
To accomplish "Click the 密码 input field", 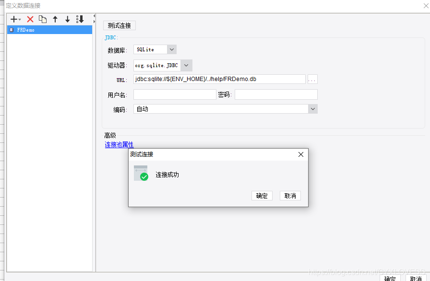I will 276,94.
